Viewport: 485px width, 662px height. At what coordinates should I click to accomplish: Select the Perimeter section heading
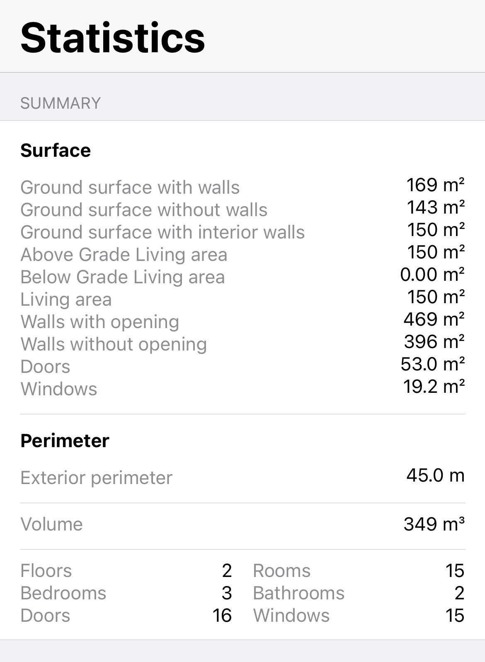tap(65, 441)
